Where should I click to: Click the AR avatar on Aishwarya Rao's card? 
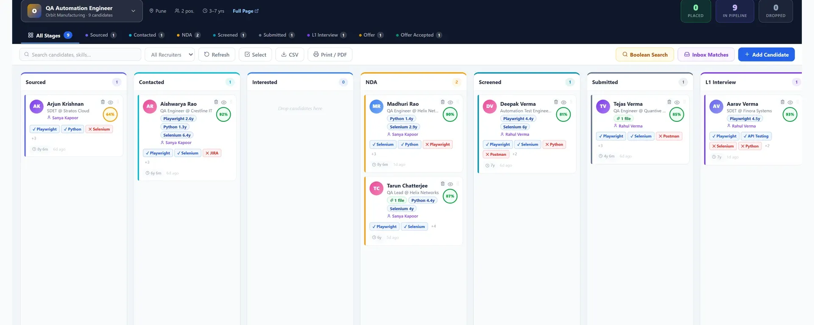[150, 106]
